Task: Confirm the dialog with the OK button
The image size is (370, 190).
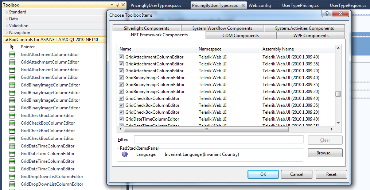Action: coord(263,174)
